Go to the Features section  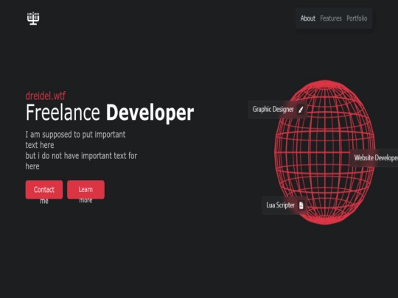331,18
